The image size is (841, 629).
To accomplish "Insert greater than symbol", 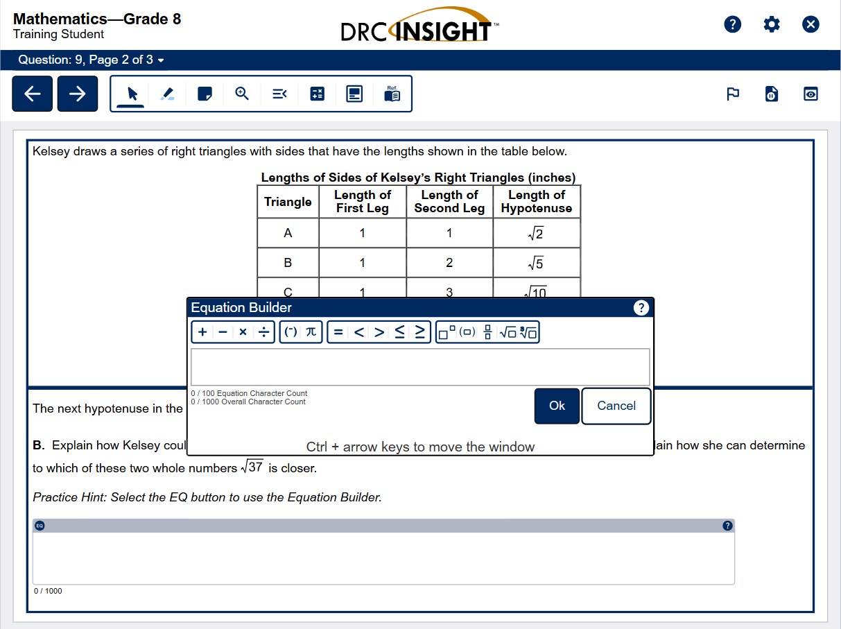I will (379, 332).
